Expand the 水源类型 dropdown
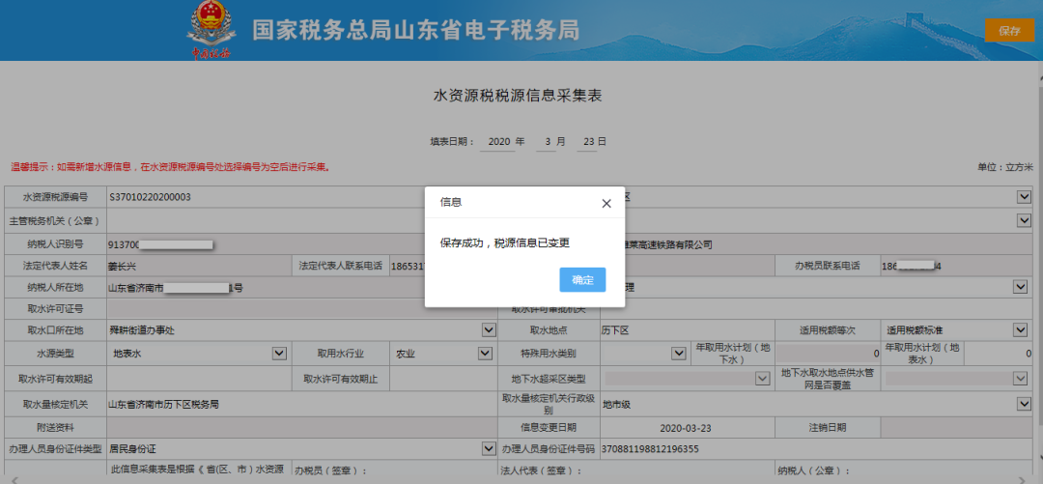Image resolution: width=1043 pixels, height=484 pixels. point(279,354)
